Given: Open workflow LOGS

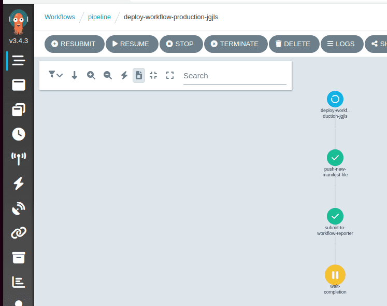Looking at the screenshot, I should point(340,44).
